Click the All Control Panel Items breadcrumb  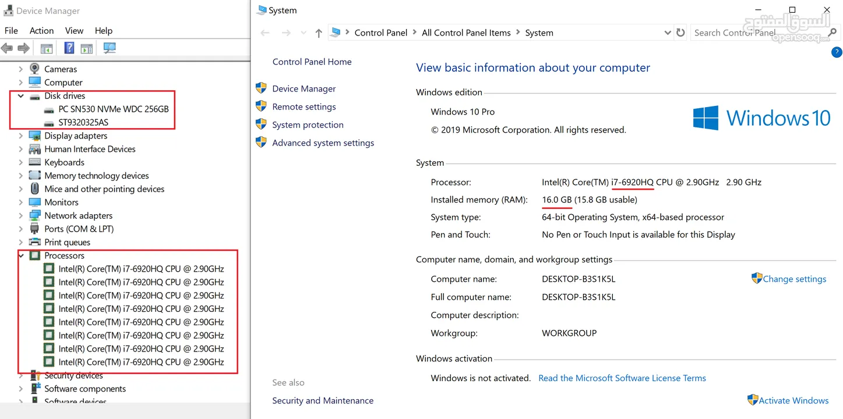click(x=466, y=33)
